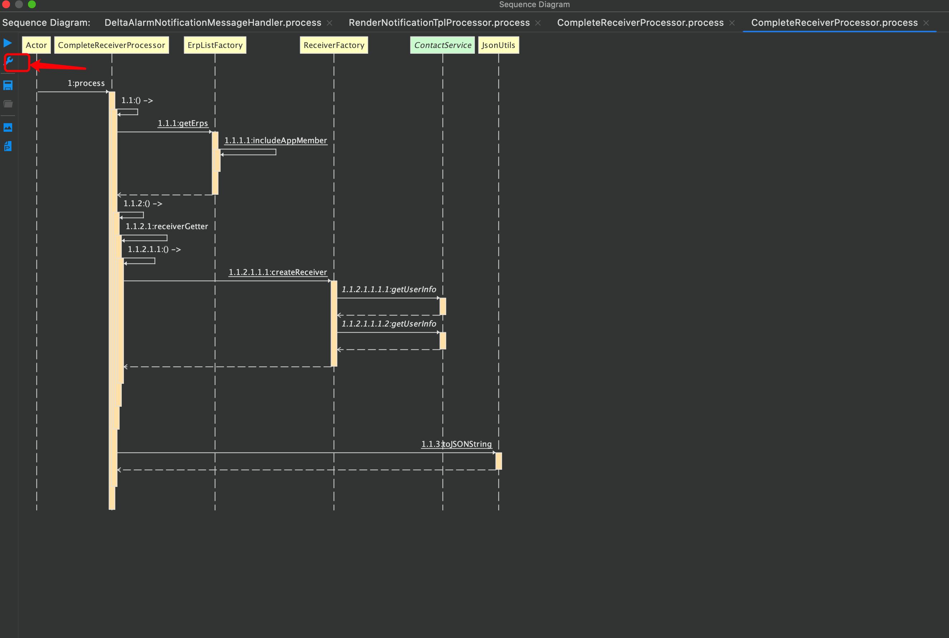
Task: Export the diagram as an image
Action: (8, 127)
